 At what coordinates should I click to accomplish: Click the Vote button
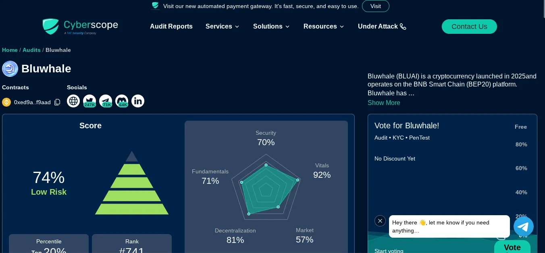[x=512, y=247]
